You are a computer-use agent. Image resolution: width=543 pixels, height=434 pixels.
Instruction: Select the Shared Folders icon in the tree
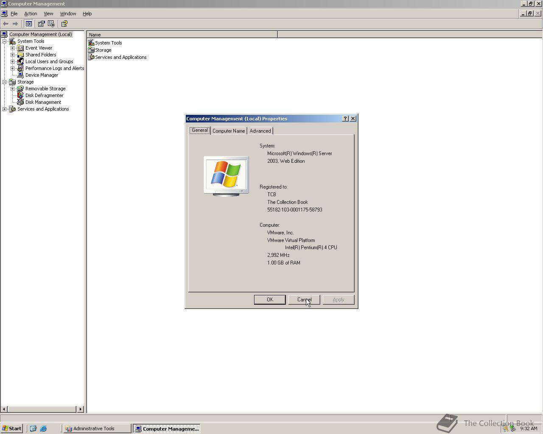pyautogui.click(x=20, y=55)
